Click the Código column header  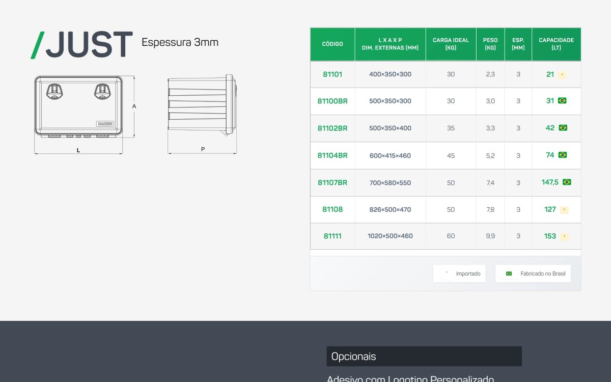[332, 44]
